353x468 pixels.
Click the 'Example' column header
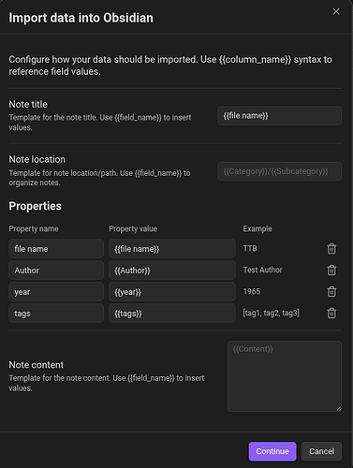click(x=257, y=228)
